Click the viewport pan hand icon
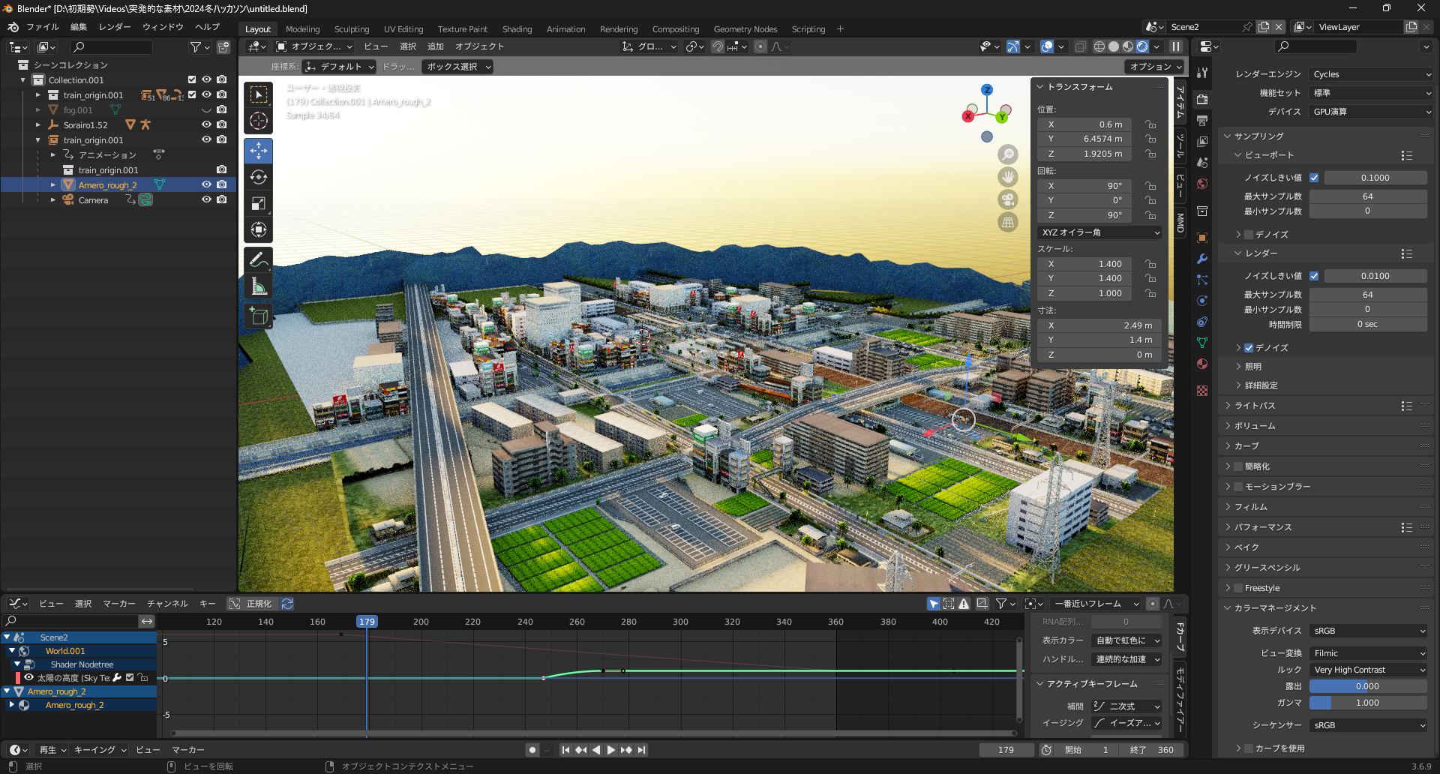Screen dimensions: 1440x774 pyautogui.click(x=1008, y=177)
